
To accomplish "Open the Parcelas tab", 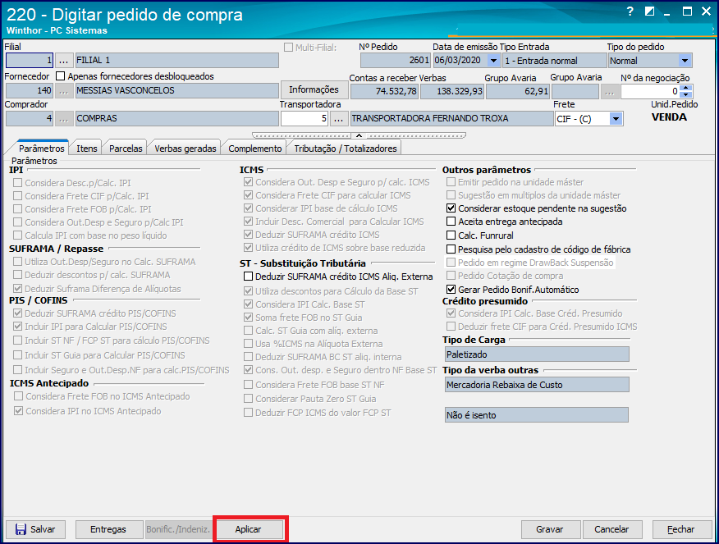I will click(126, 149).
